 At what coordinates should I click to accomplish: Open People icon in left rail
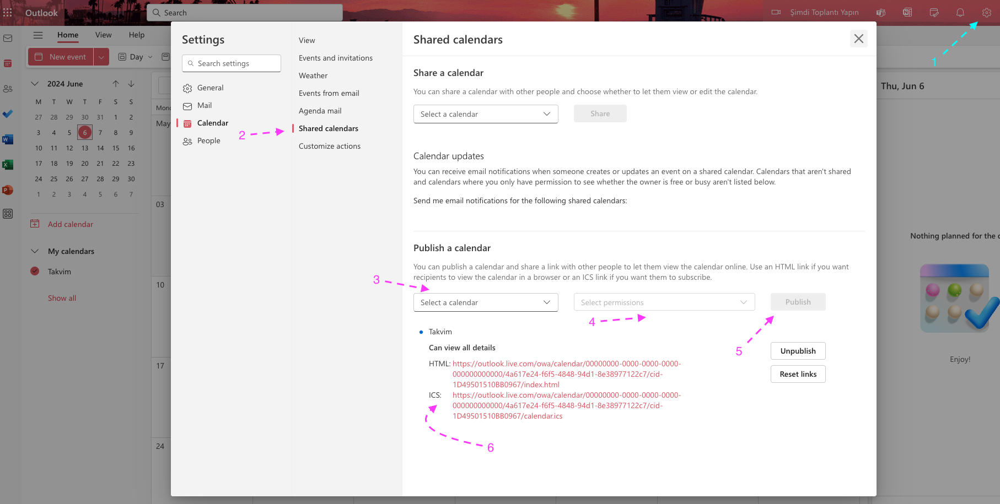[x=8, y=89]
